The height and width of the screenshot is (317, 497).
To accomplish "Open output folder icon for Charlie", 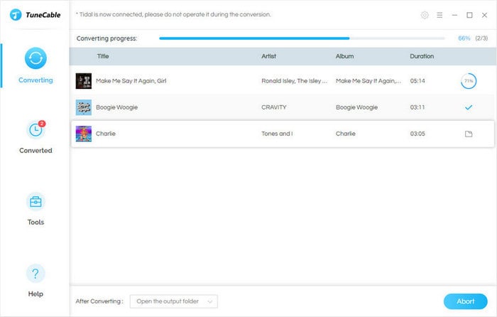I will point(469,134).
